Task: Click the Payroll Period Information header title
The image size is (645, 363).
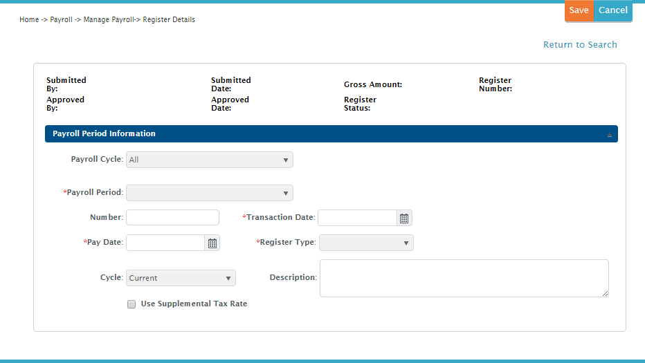Action: (104, 134)
